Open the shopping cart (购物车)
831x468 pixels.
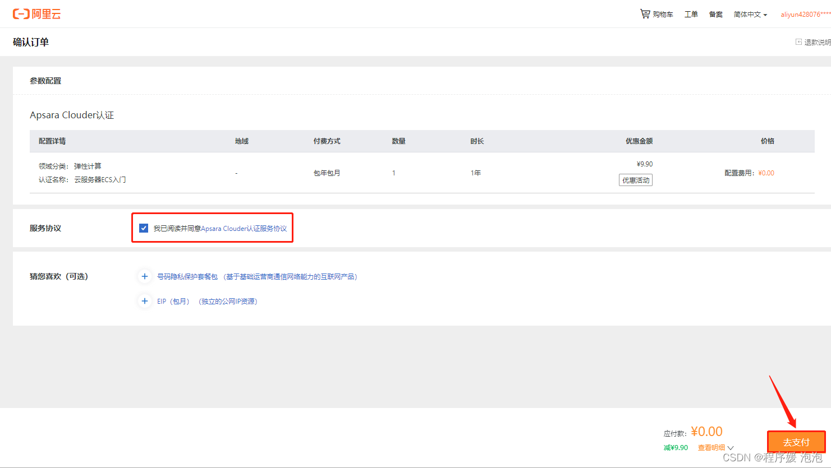pos(656,14)
